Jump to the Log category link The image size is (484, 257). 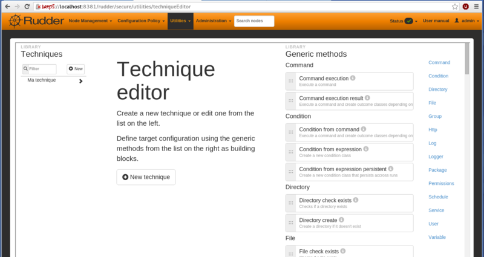pyautogui.click(x=433, y=143)
